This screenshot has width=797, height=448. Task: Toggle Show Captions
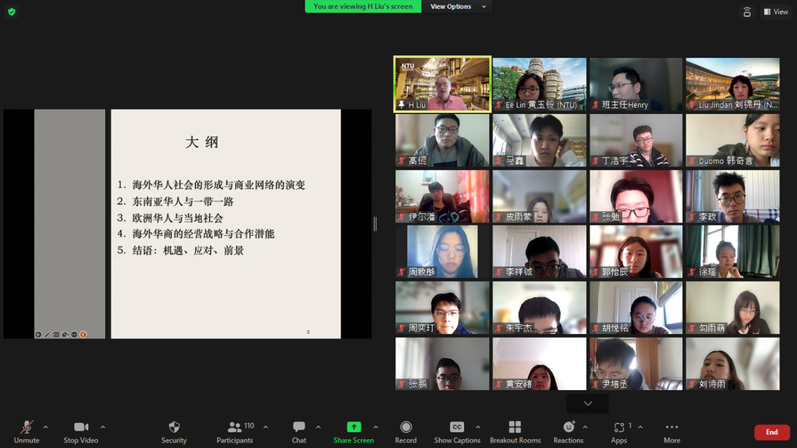coord(457,431)
